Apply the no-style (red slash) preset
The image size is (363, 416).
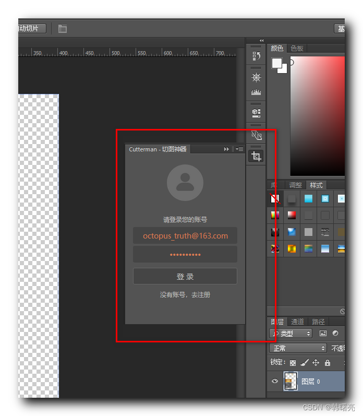pyautogui.click(x=275, y=199)
